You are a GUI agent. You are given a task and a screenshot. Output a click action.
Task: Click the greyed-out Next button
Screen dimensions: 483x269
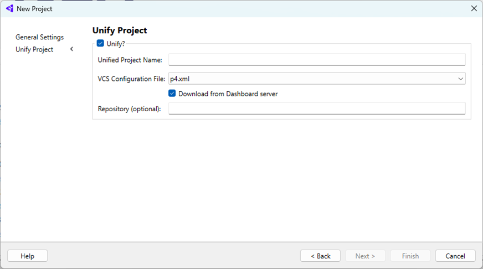tap(366, 256)
